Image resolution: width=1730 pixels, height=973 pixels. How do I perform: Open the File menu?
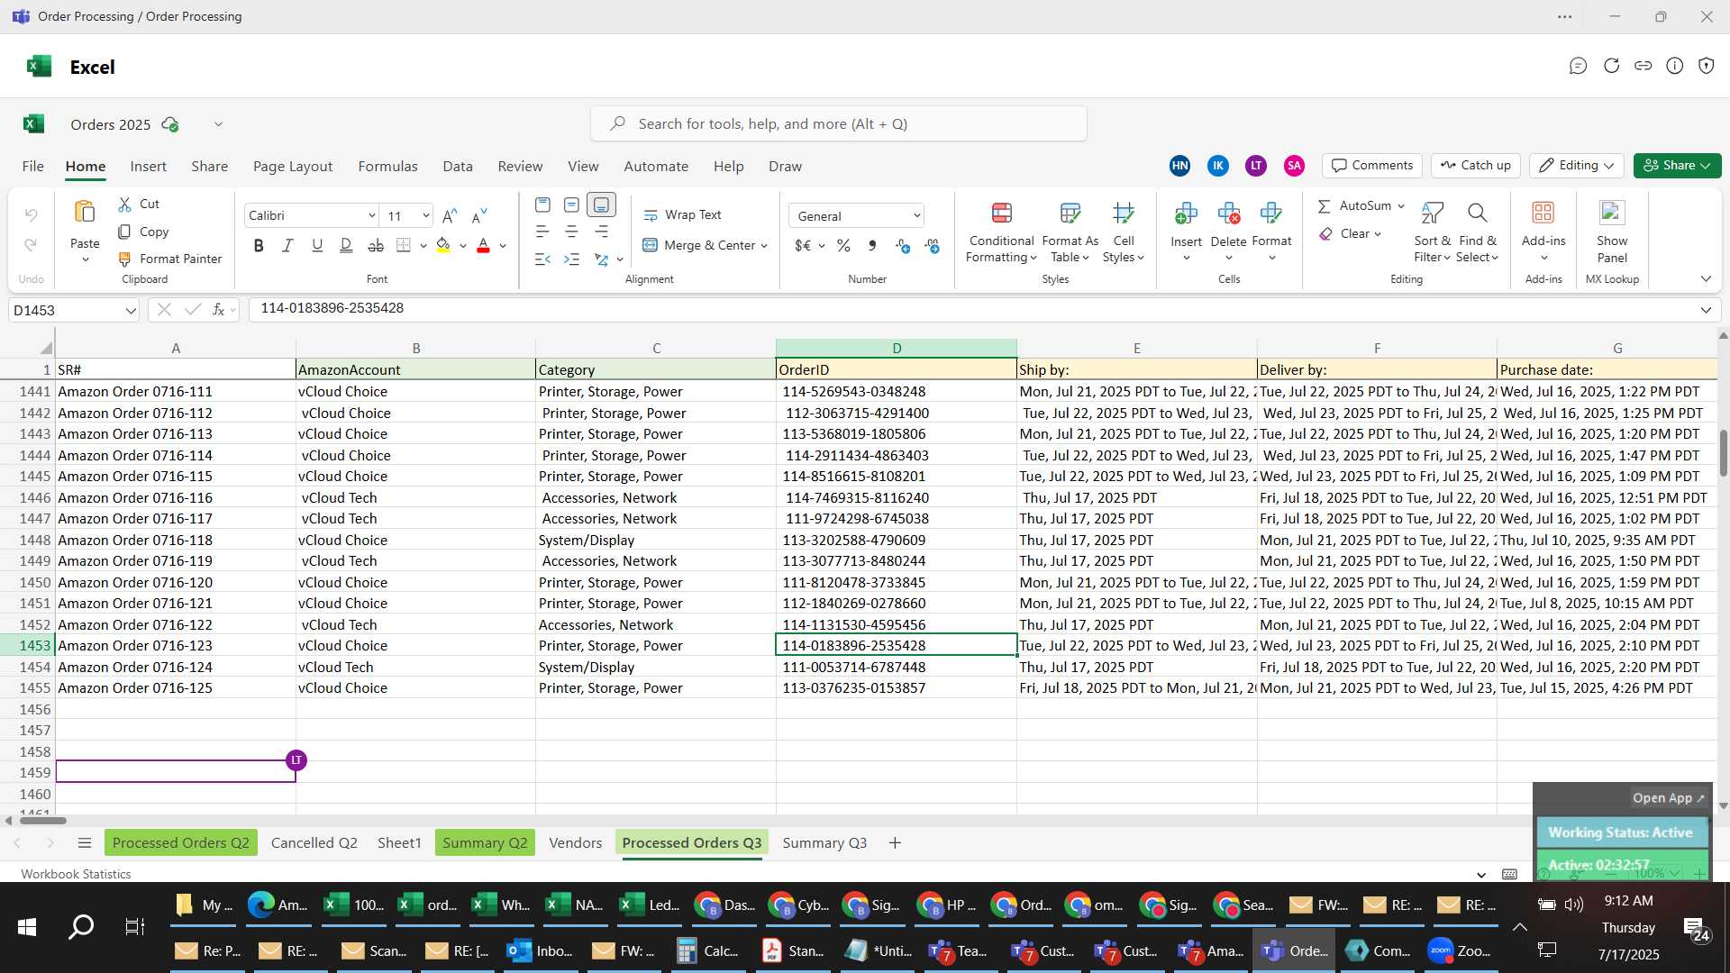click(x=33, y=167)
